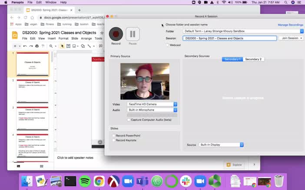Tick the Record Keynote checkbox

pyautogui.click(x=114, y=140)
